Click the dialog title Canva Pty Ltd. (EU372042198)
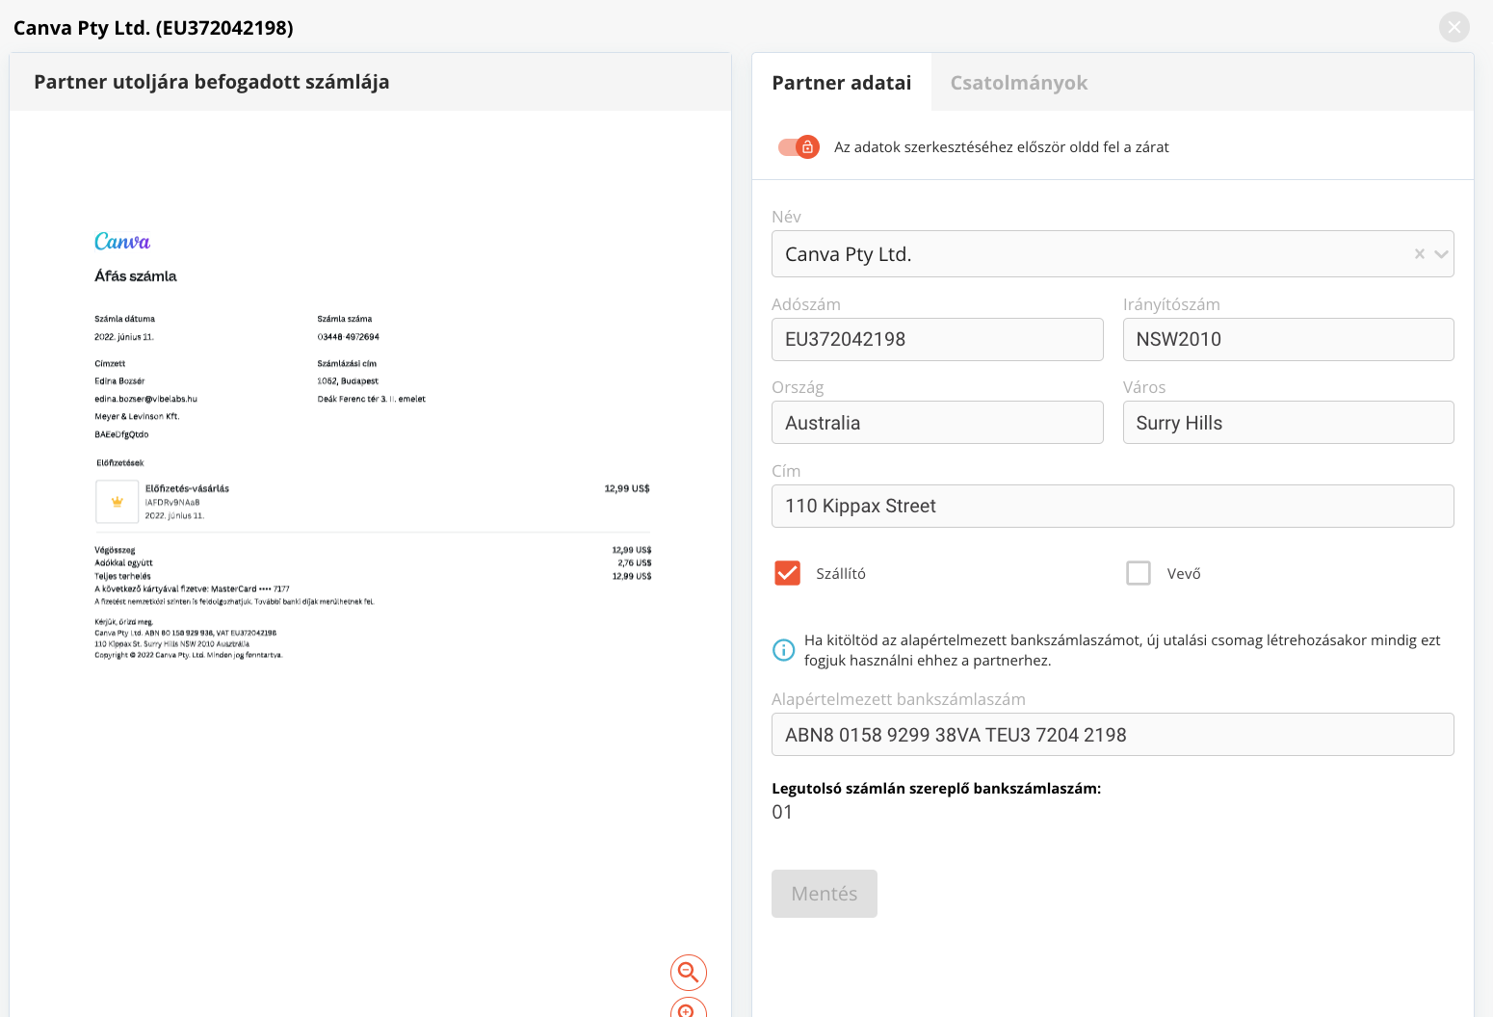Screen dimensions: 1493x1017 153,28
